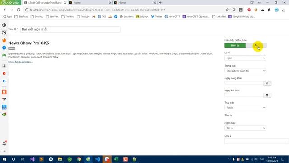The height and width of the screenshot is (163, 289).
Task: Open the games controller sidebar icon
Action: tap(4, 55)
